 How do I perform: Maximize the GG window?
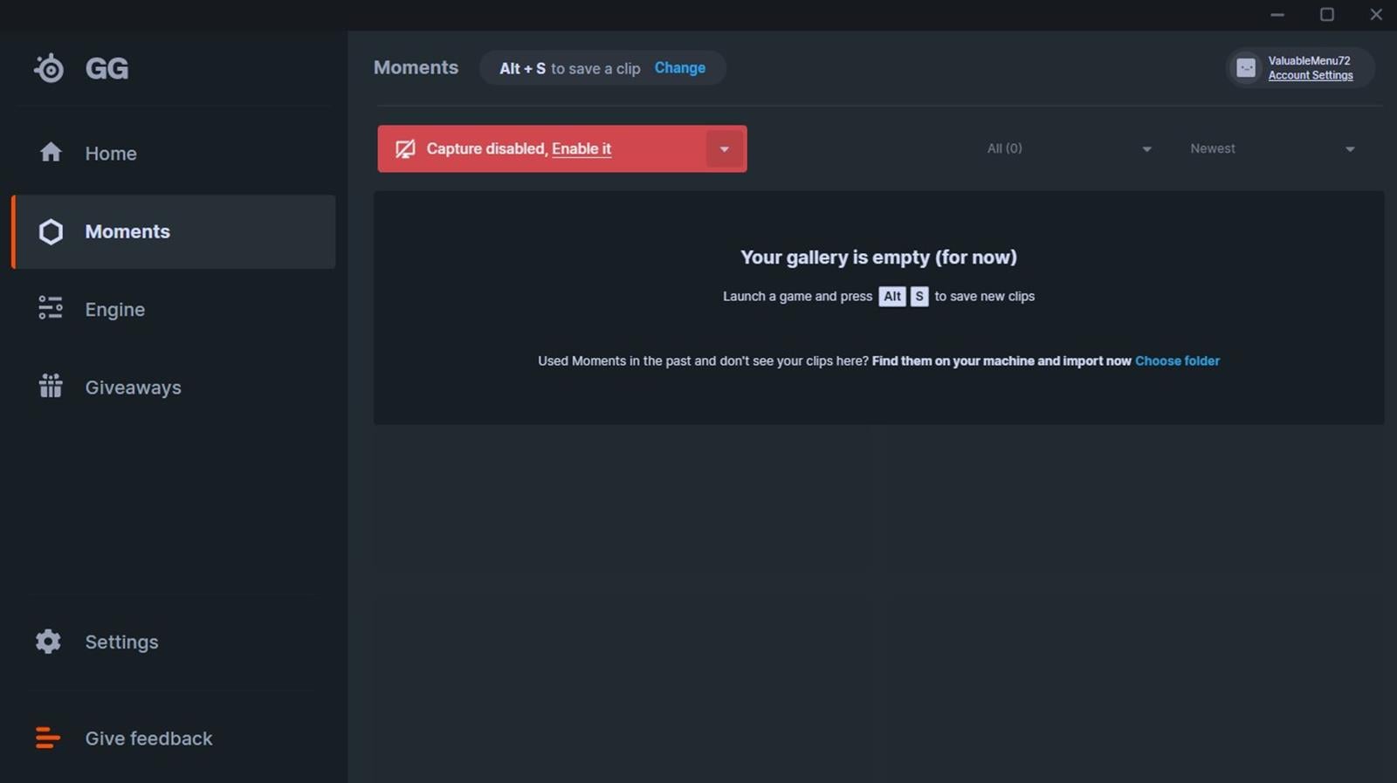click(1326, 15)
